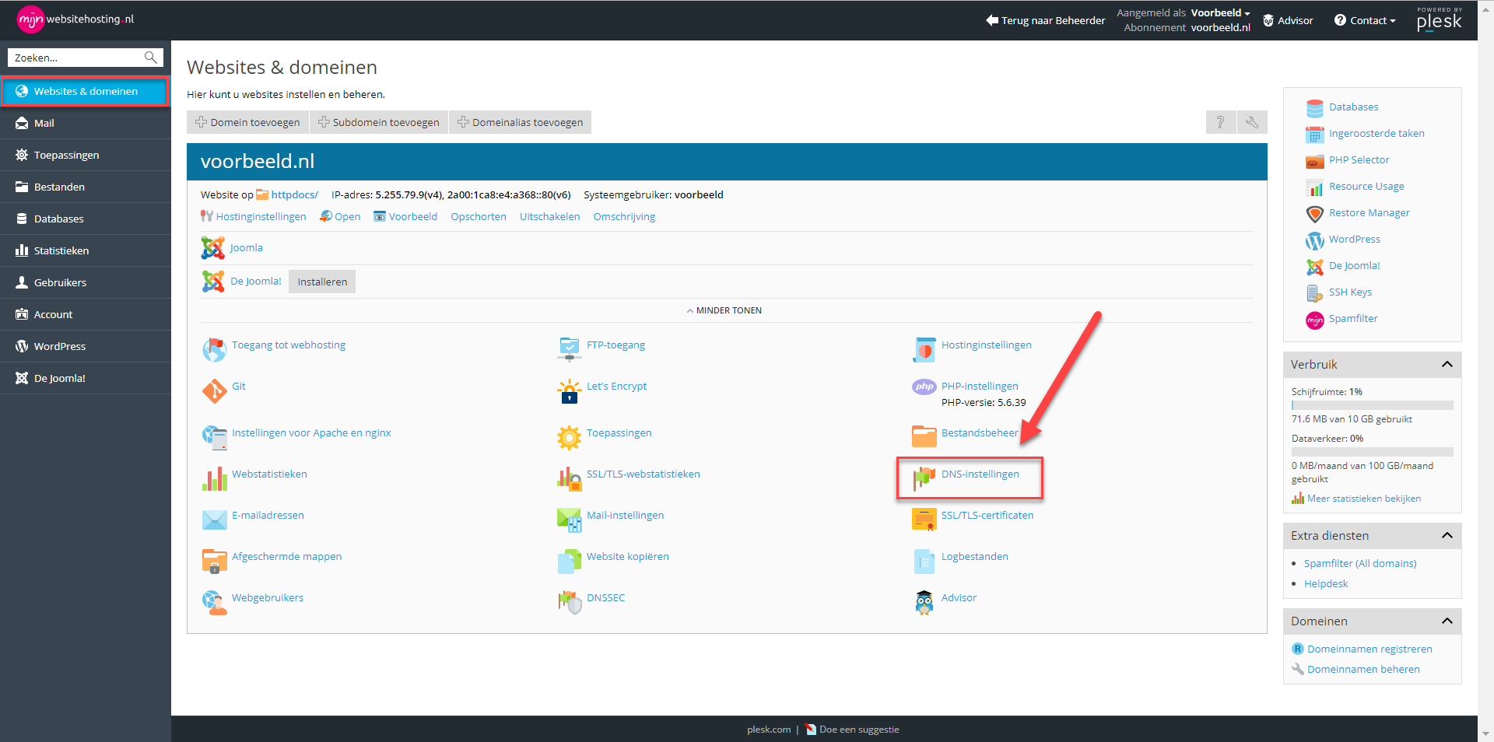
Task: Click the search magnifier icon
Action: [x=151, y=58]
